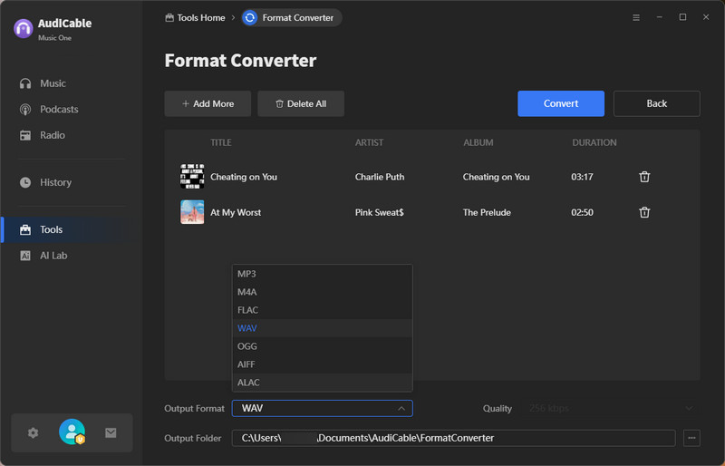Click the Radio sidebar label
This screenshot has height=466, width=725.
pos(53,135)
